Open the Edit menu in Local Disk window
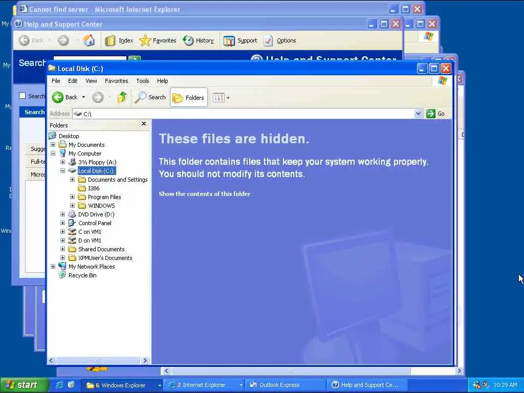This screenshot has width=524, height=393. 73,81
